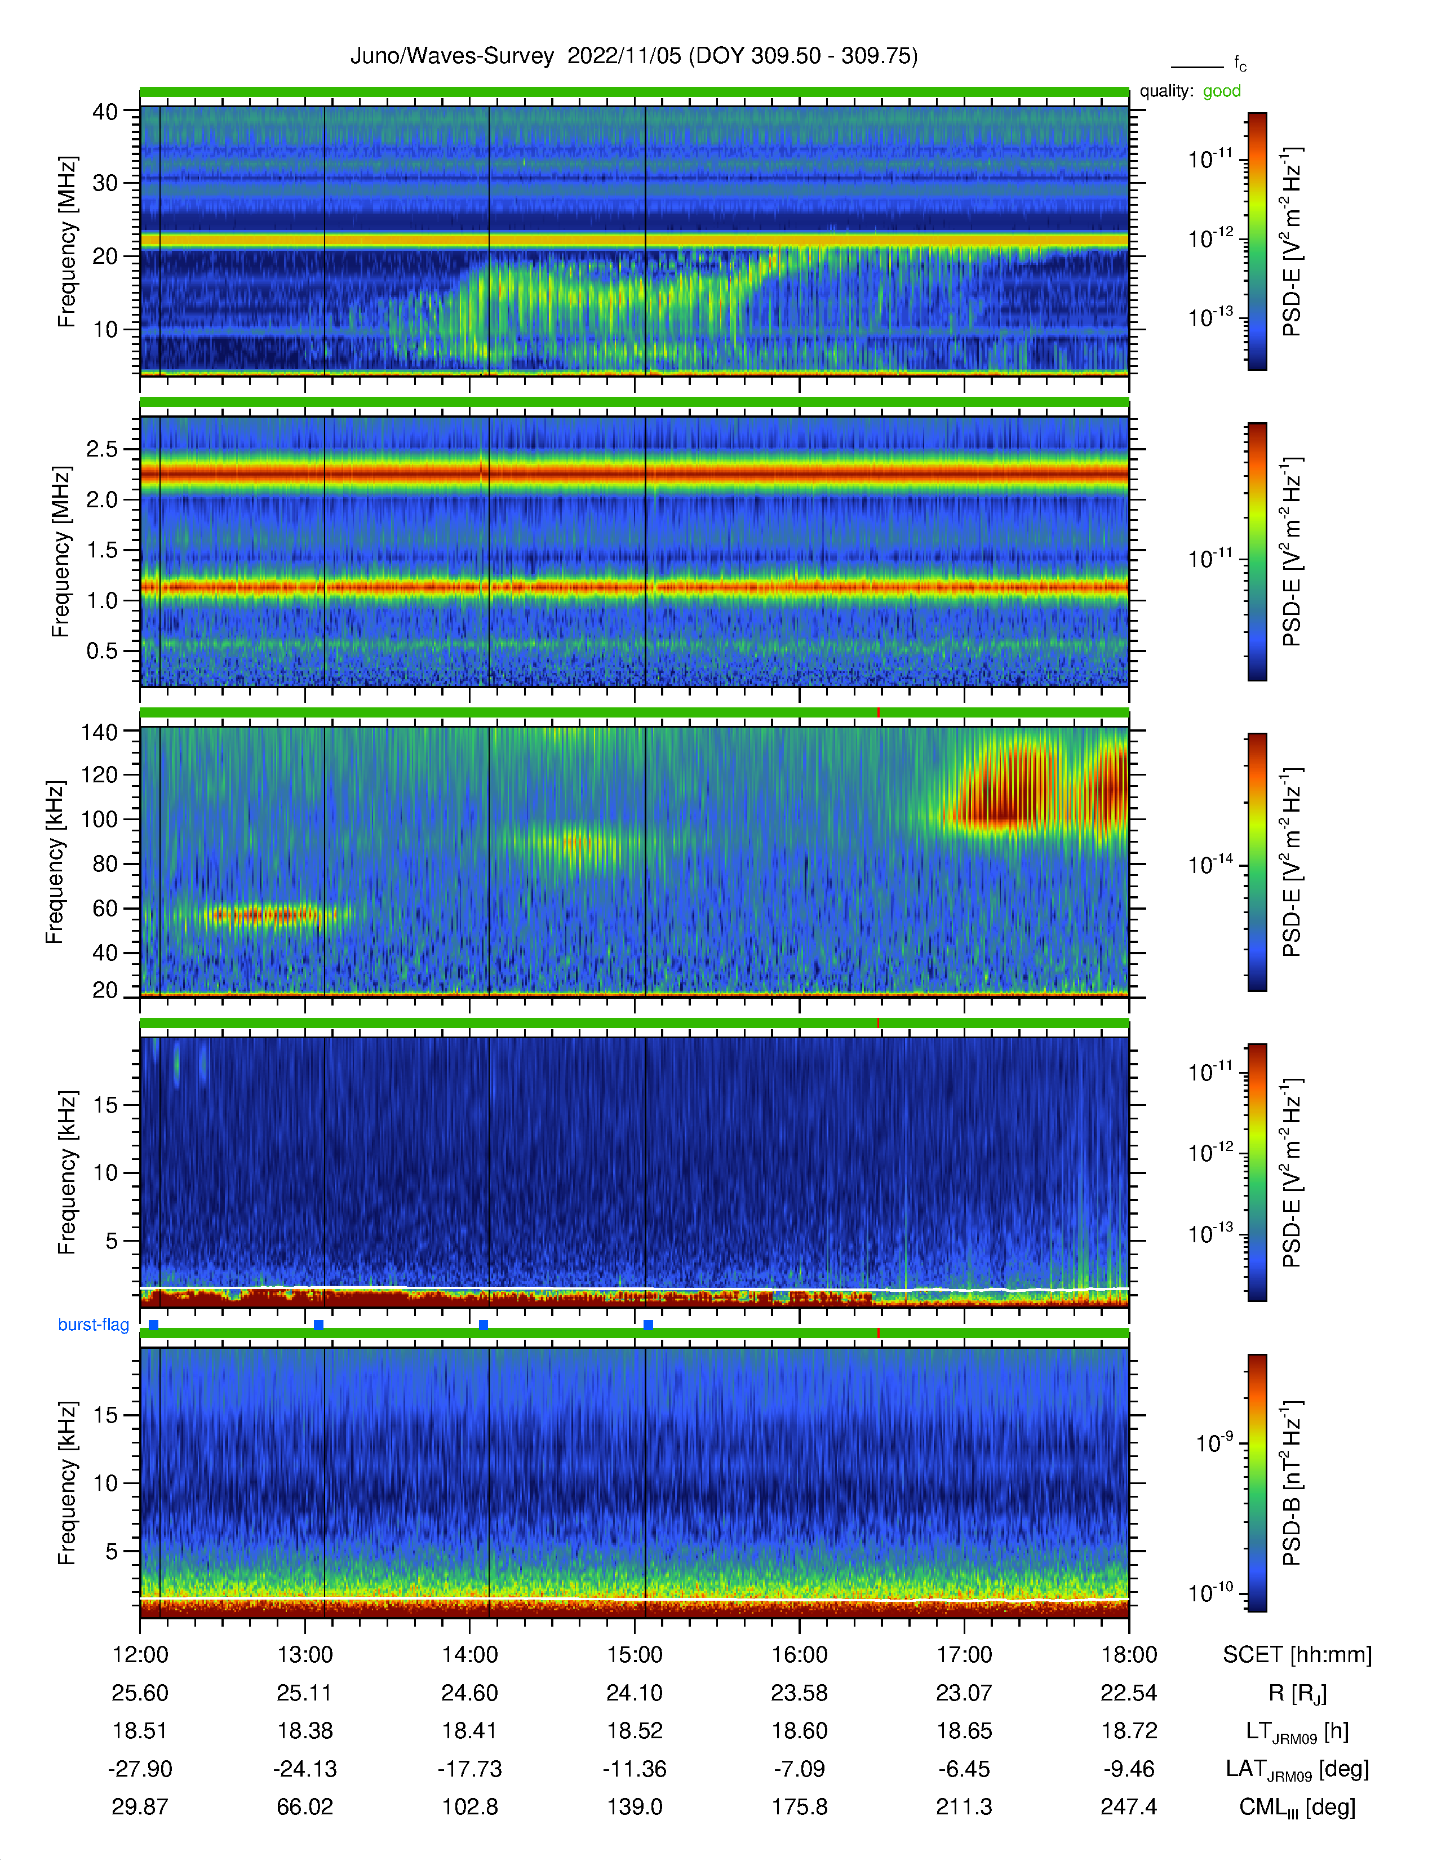Click the radial distance value 24.10
The width and height of the screenshot is (1437, 1860).
[x=634, y=1692]
